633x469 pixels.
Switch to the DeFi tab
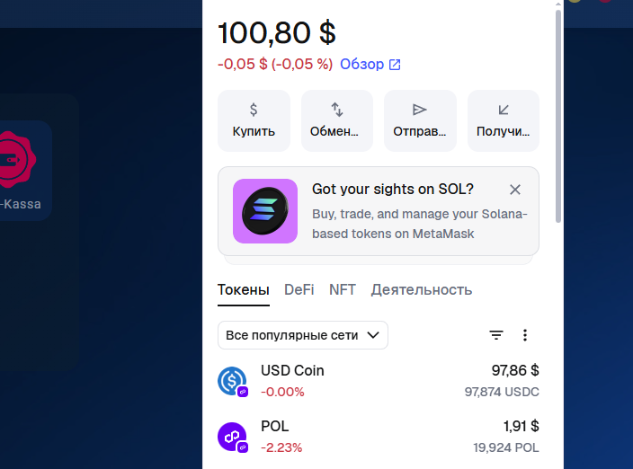(x=299, y=290)
